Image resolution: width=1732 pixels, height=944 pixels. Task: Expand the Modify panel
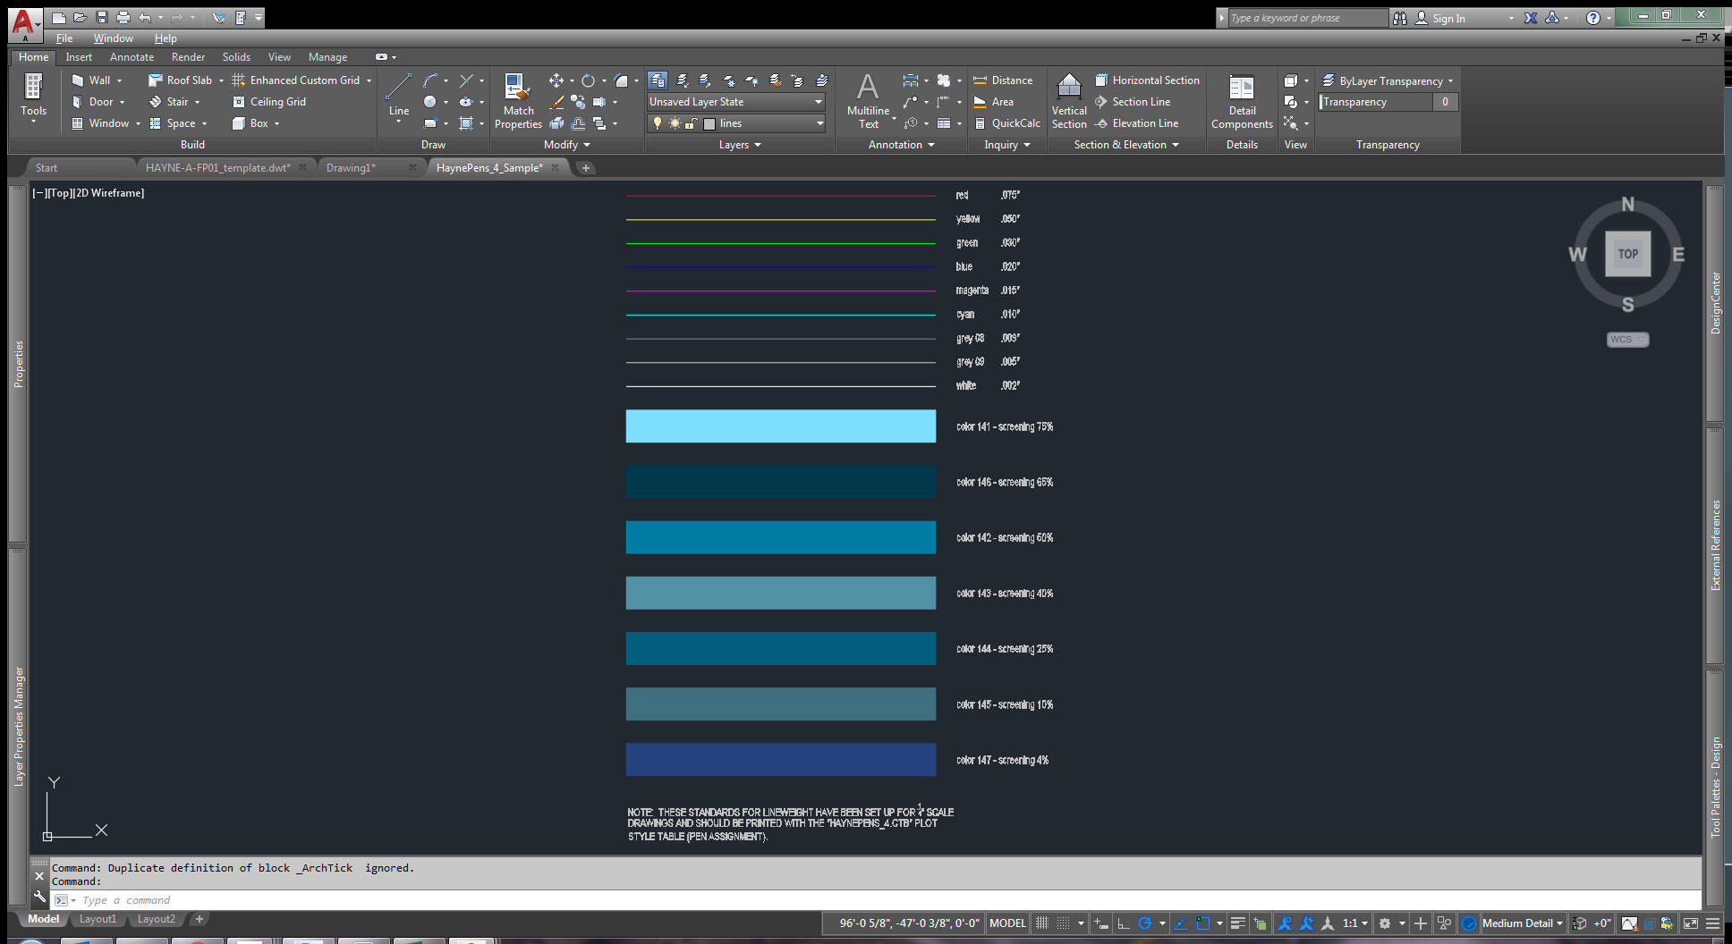[x=567, y=145]
